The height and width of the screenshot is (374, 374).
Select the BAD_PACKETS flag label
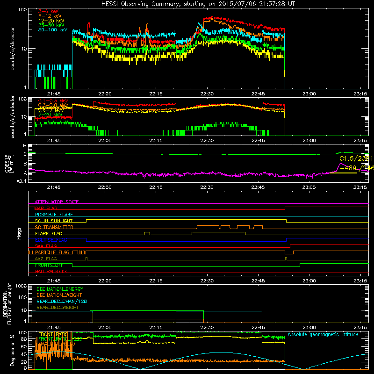click(51, 271)
